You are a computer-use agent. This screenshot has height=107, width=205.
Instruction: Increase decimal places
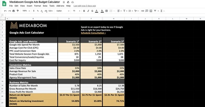click(x=46, y=11)
